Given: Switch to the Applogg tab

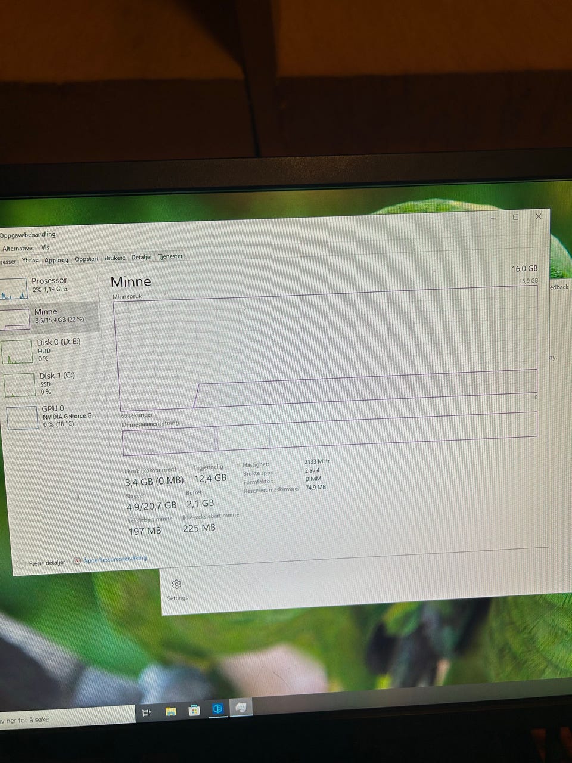Looking at the screenshot, I should [57, 260].
